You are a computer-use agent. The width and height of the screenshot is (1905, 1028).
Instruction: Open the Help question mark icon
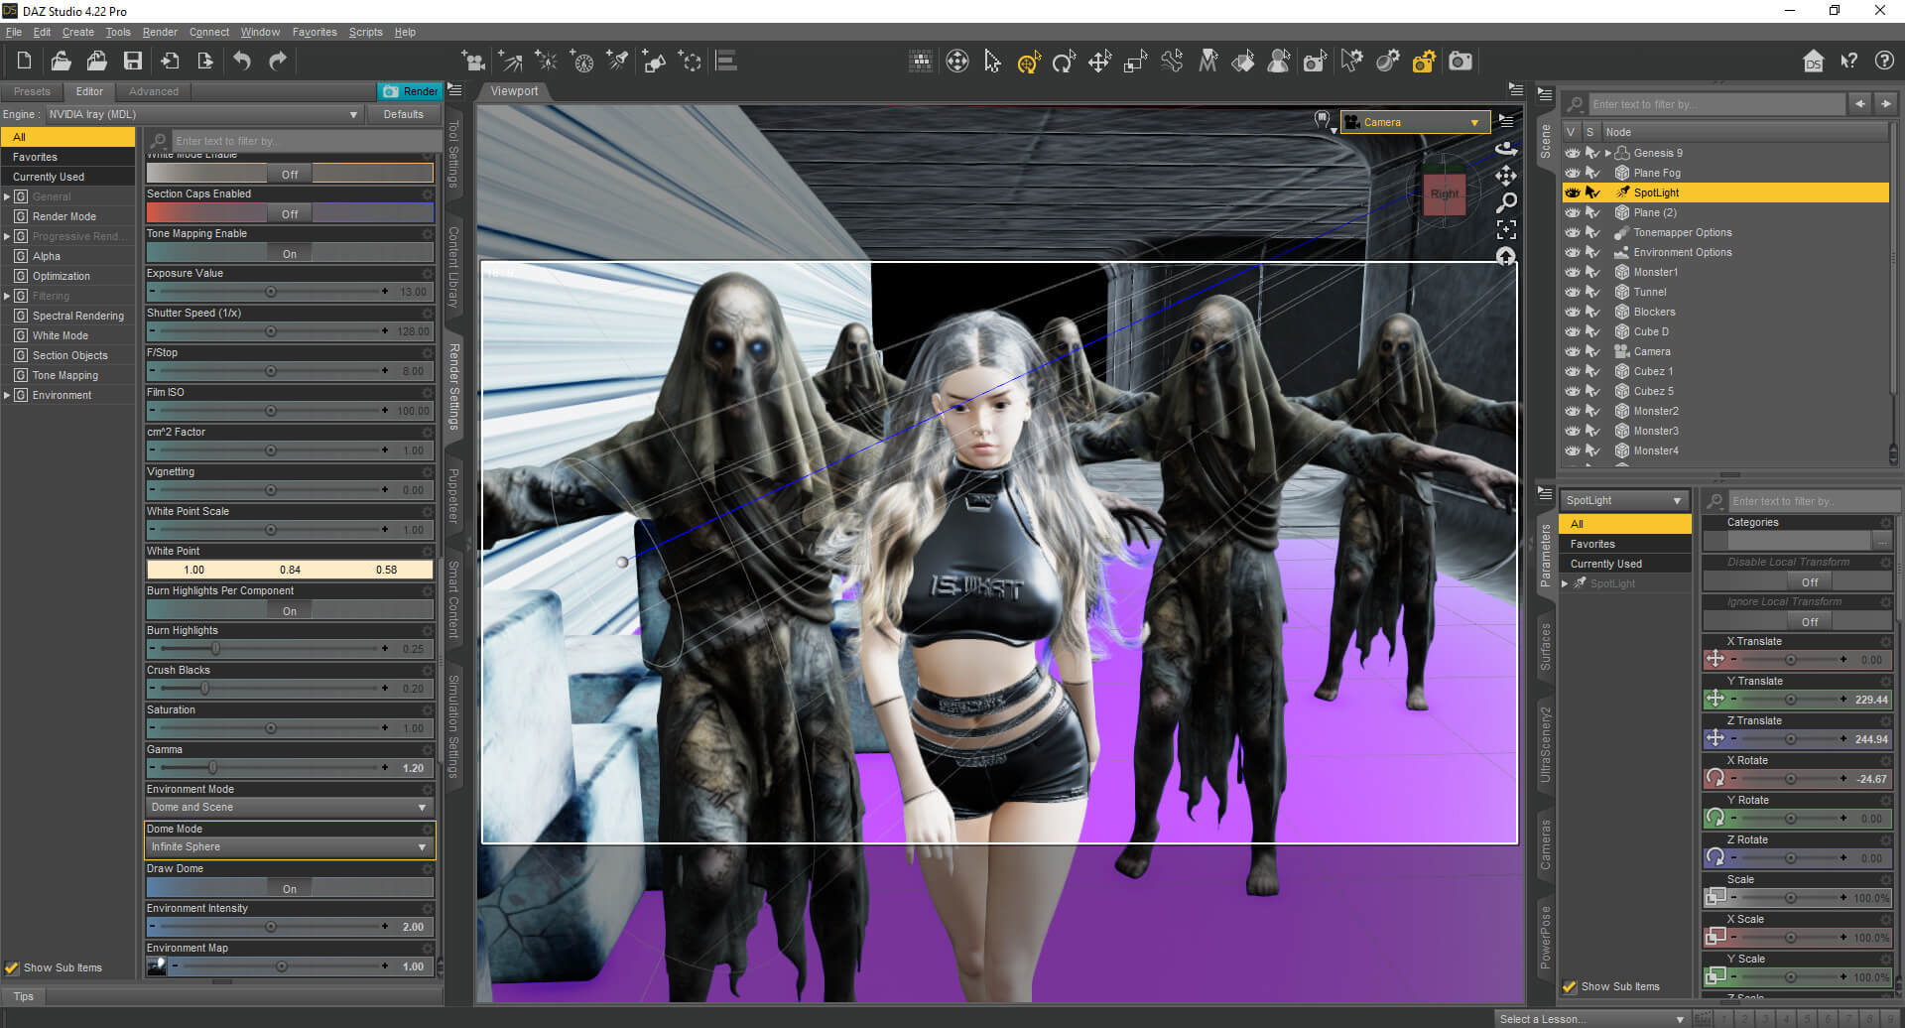point(1884,62)
